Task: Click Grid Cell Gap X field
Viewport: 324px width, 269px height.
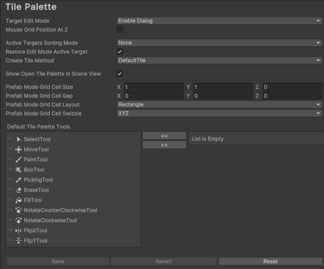Action: tap(154, 96)
